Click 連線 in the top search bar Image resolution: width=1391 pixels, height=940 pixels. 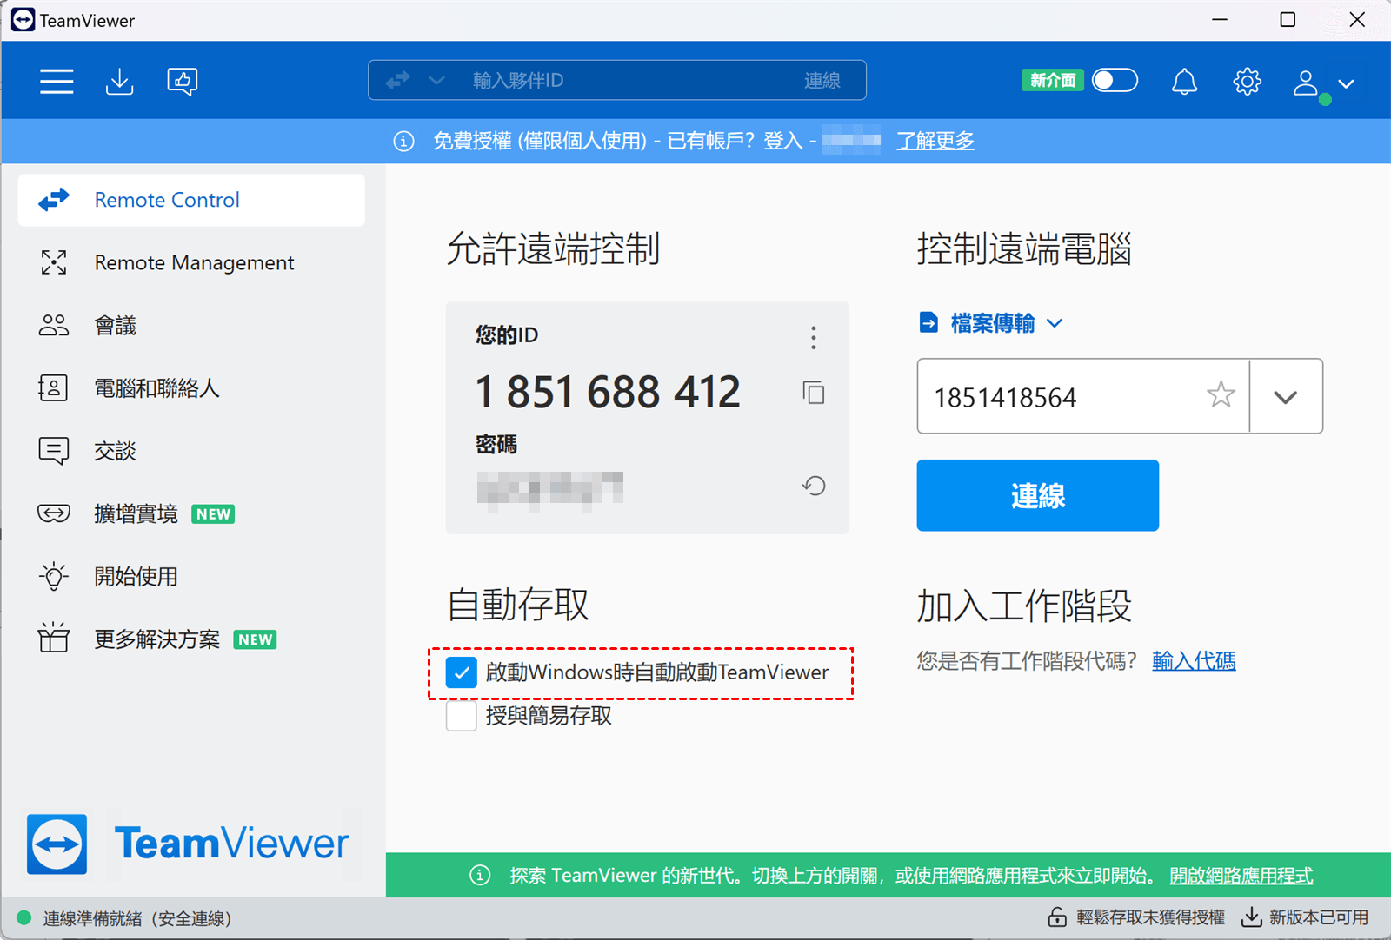point(822,81)
